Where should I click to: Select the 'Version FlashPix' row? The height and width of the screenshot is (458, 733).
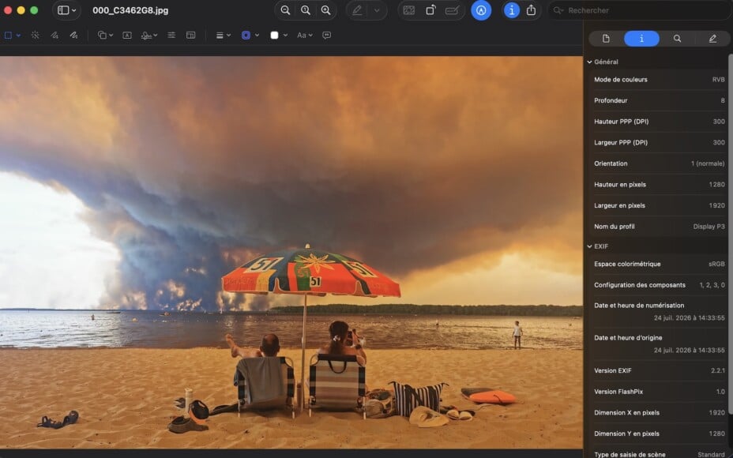pos(659,392)
